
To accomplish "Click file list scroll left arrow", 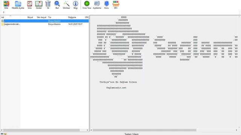I will (x=2, y=130).
